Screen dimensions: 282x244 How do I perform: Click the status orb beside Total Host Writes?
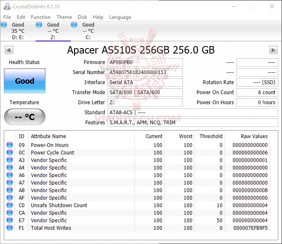[10, 228]
